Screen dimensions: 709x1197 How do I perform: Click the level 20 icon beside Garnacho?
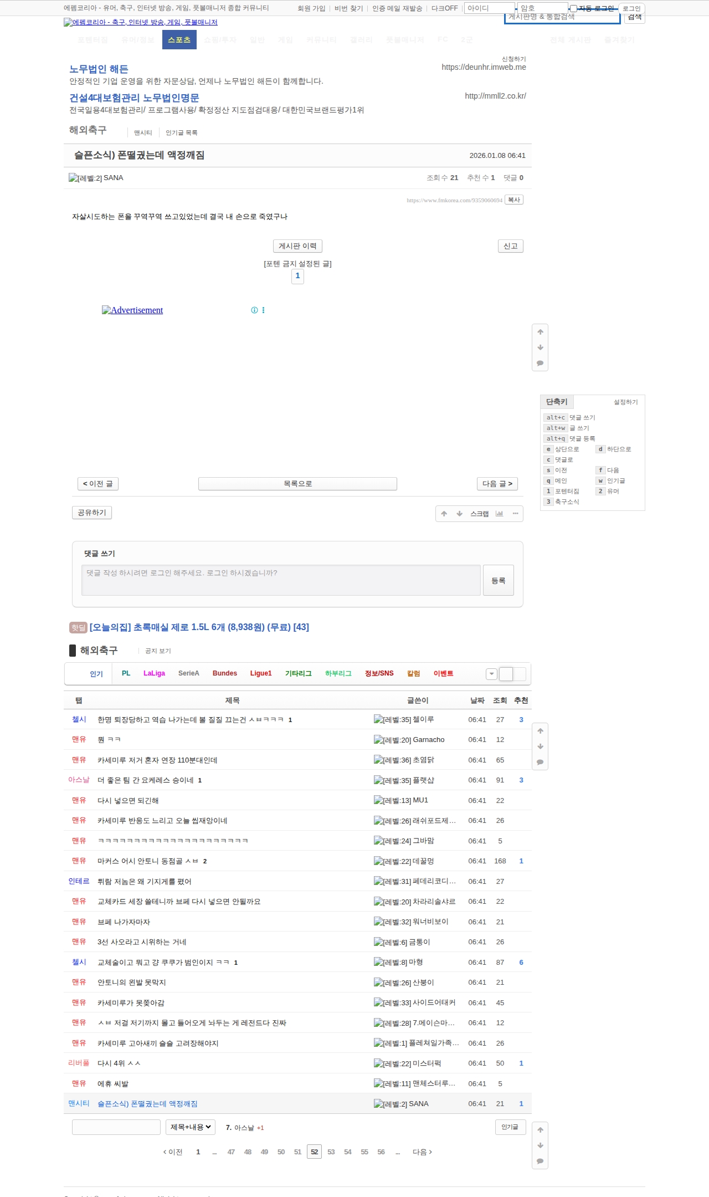point(392,740)
